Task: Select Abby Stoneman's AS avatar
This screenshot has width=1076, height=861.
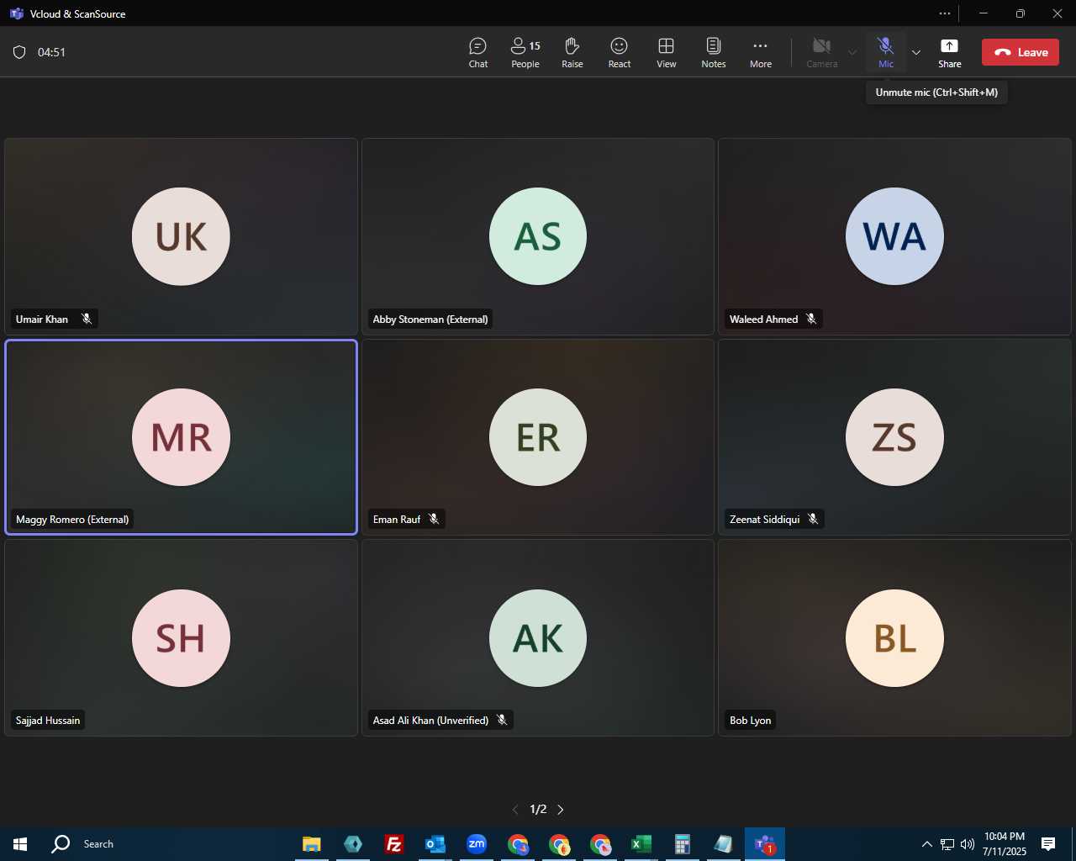Action: 538,236
